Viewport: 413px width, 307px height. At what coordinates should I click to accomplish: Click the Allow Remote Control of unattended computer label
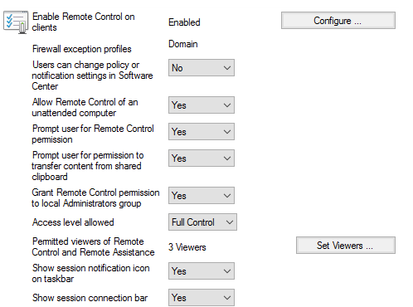click(x=85, y=107)
